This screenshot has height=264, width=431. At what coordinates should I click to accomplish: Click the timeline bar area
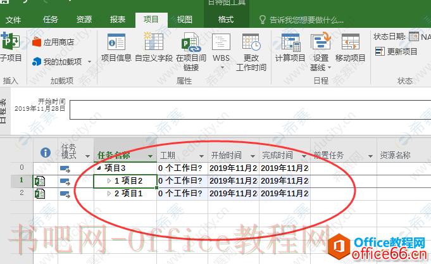[250, 110]
